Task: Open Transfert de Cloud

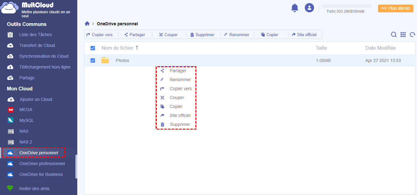Action: [x=37, y=45]
